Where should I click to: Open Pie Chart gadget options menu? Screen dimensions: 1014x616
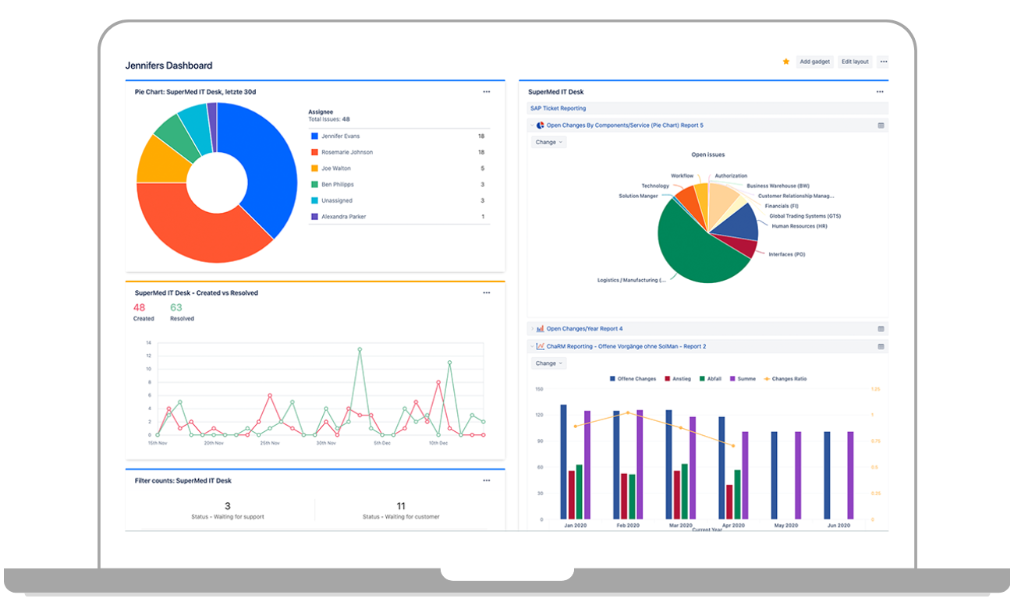tap(487, 92)
